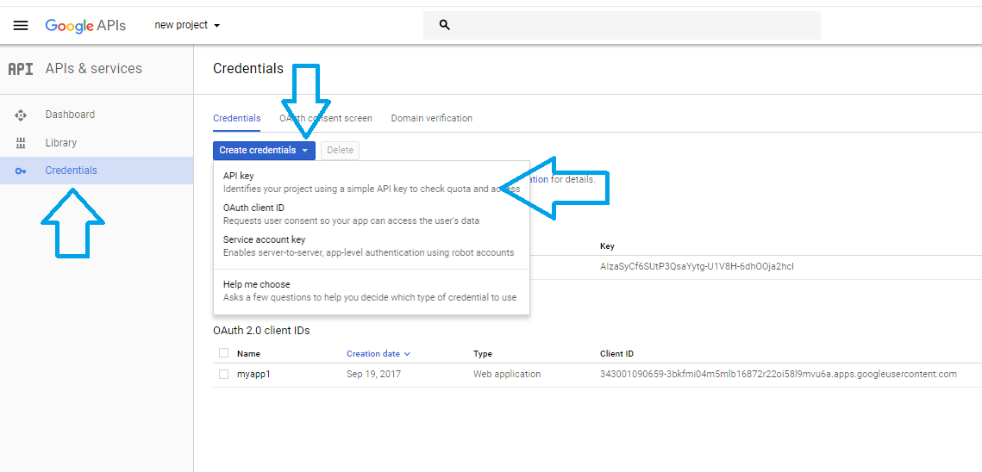Click the APIs & services heading

pos(94,69)
